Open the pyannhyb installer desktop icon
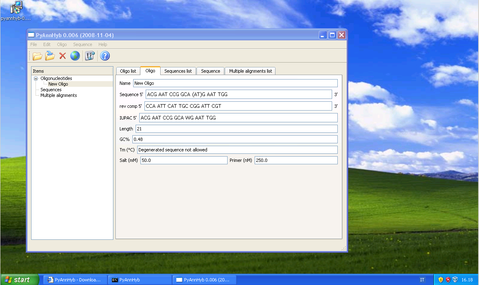The height and width of the screenshot is (285, 479). (16, 11)
